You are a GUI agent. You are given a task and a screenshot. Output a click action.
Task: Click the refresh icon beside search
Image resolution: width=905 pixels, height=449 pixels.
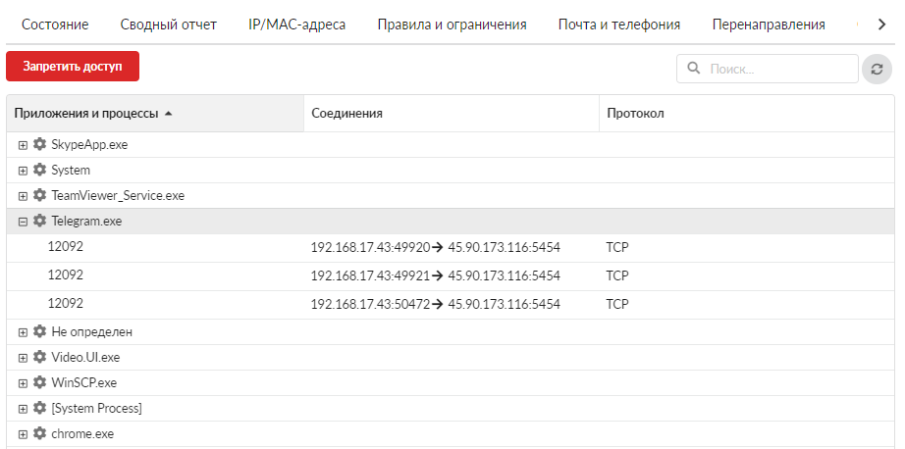point(877,70)
